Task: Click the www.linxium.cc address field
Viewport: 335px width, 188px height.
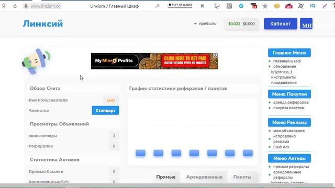Action: [46, 6]
